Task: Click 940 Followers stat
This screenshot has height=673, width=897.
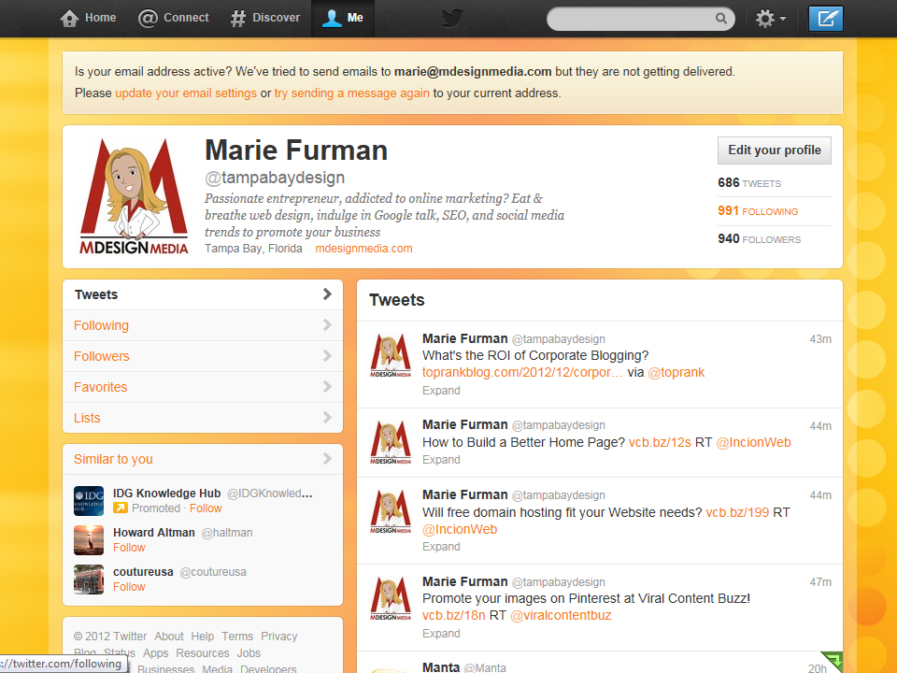Action: [x=760, y=239]
